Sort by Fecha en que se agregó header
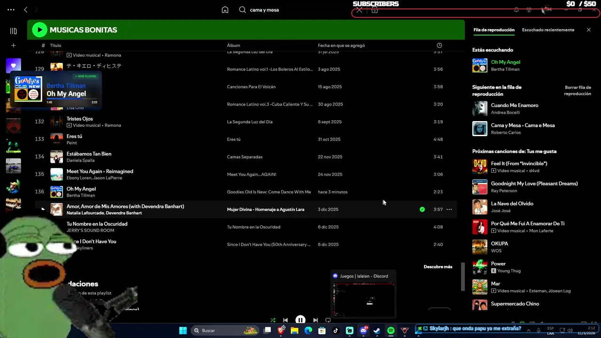The height and width of the screenshot is (338, 601). tap(341, 46)
